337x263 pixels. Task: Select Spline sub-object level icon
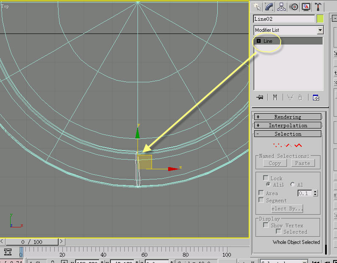coord(298,145)
